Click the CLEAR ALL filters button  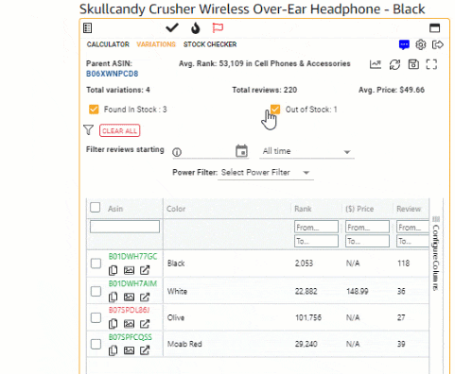pos(120,130)
